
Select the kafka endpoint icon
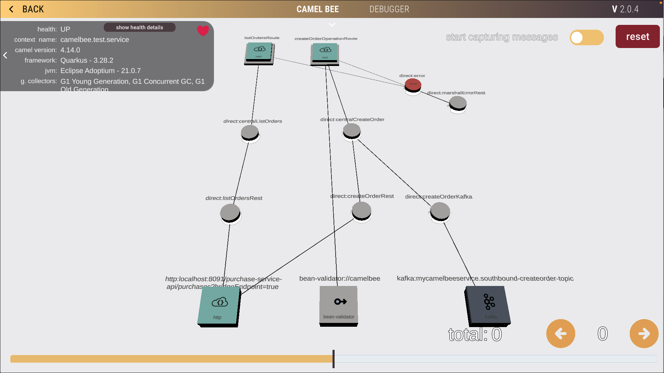(488, 305)
